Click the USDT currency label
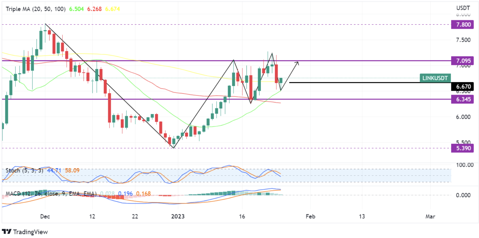Image resolution: width=479 pixels, height=238 pixels. [x=463, y=8]
